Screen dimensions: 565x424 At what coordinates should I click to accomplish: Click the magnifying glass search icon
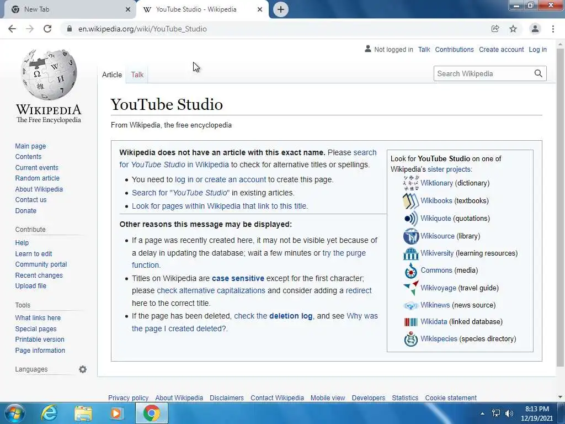click(539, 73)
